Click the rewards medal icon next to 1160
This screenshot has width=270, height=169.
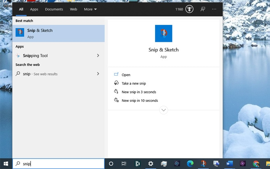click(x=189, y=9)
